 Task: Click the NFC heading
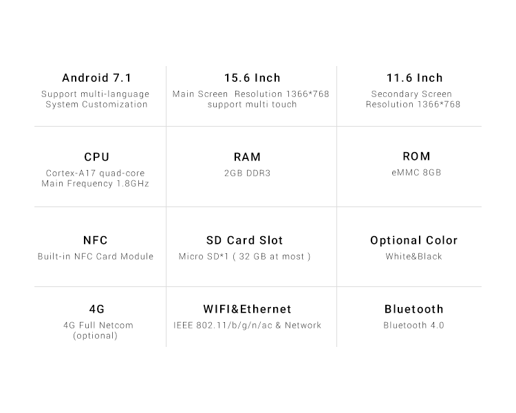96,240
